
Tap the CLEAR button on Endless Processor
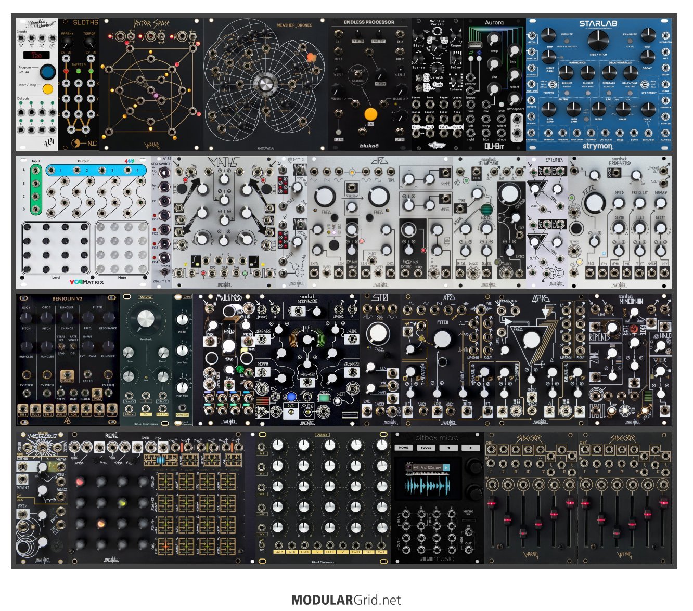(339, 132)
